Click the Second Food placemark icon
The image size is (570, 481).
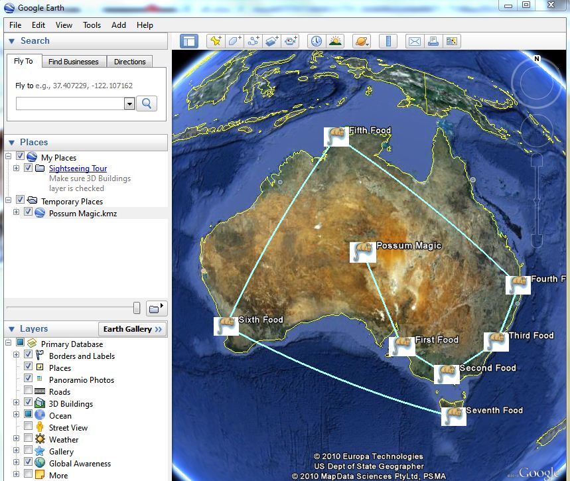tap(447, 374)
